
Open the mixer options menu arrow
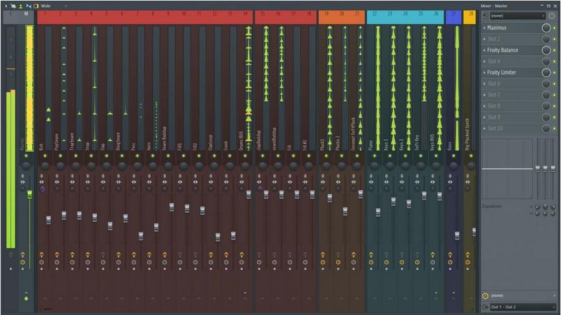(5, 5)
